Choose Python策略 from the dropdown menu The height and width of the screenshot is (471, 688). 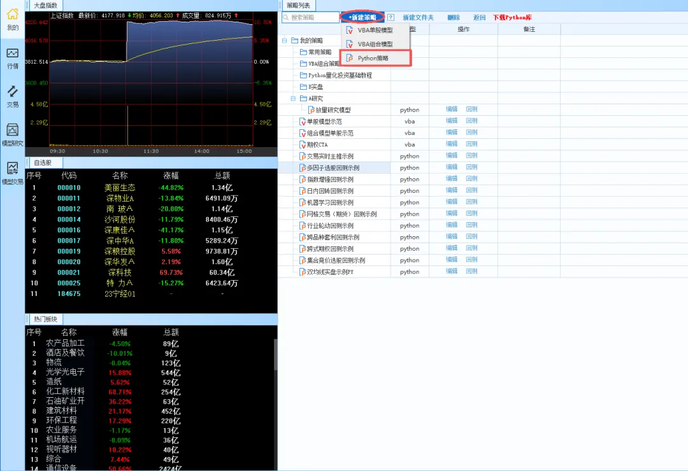[375, 58]
